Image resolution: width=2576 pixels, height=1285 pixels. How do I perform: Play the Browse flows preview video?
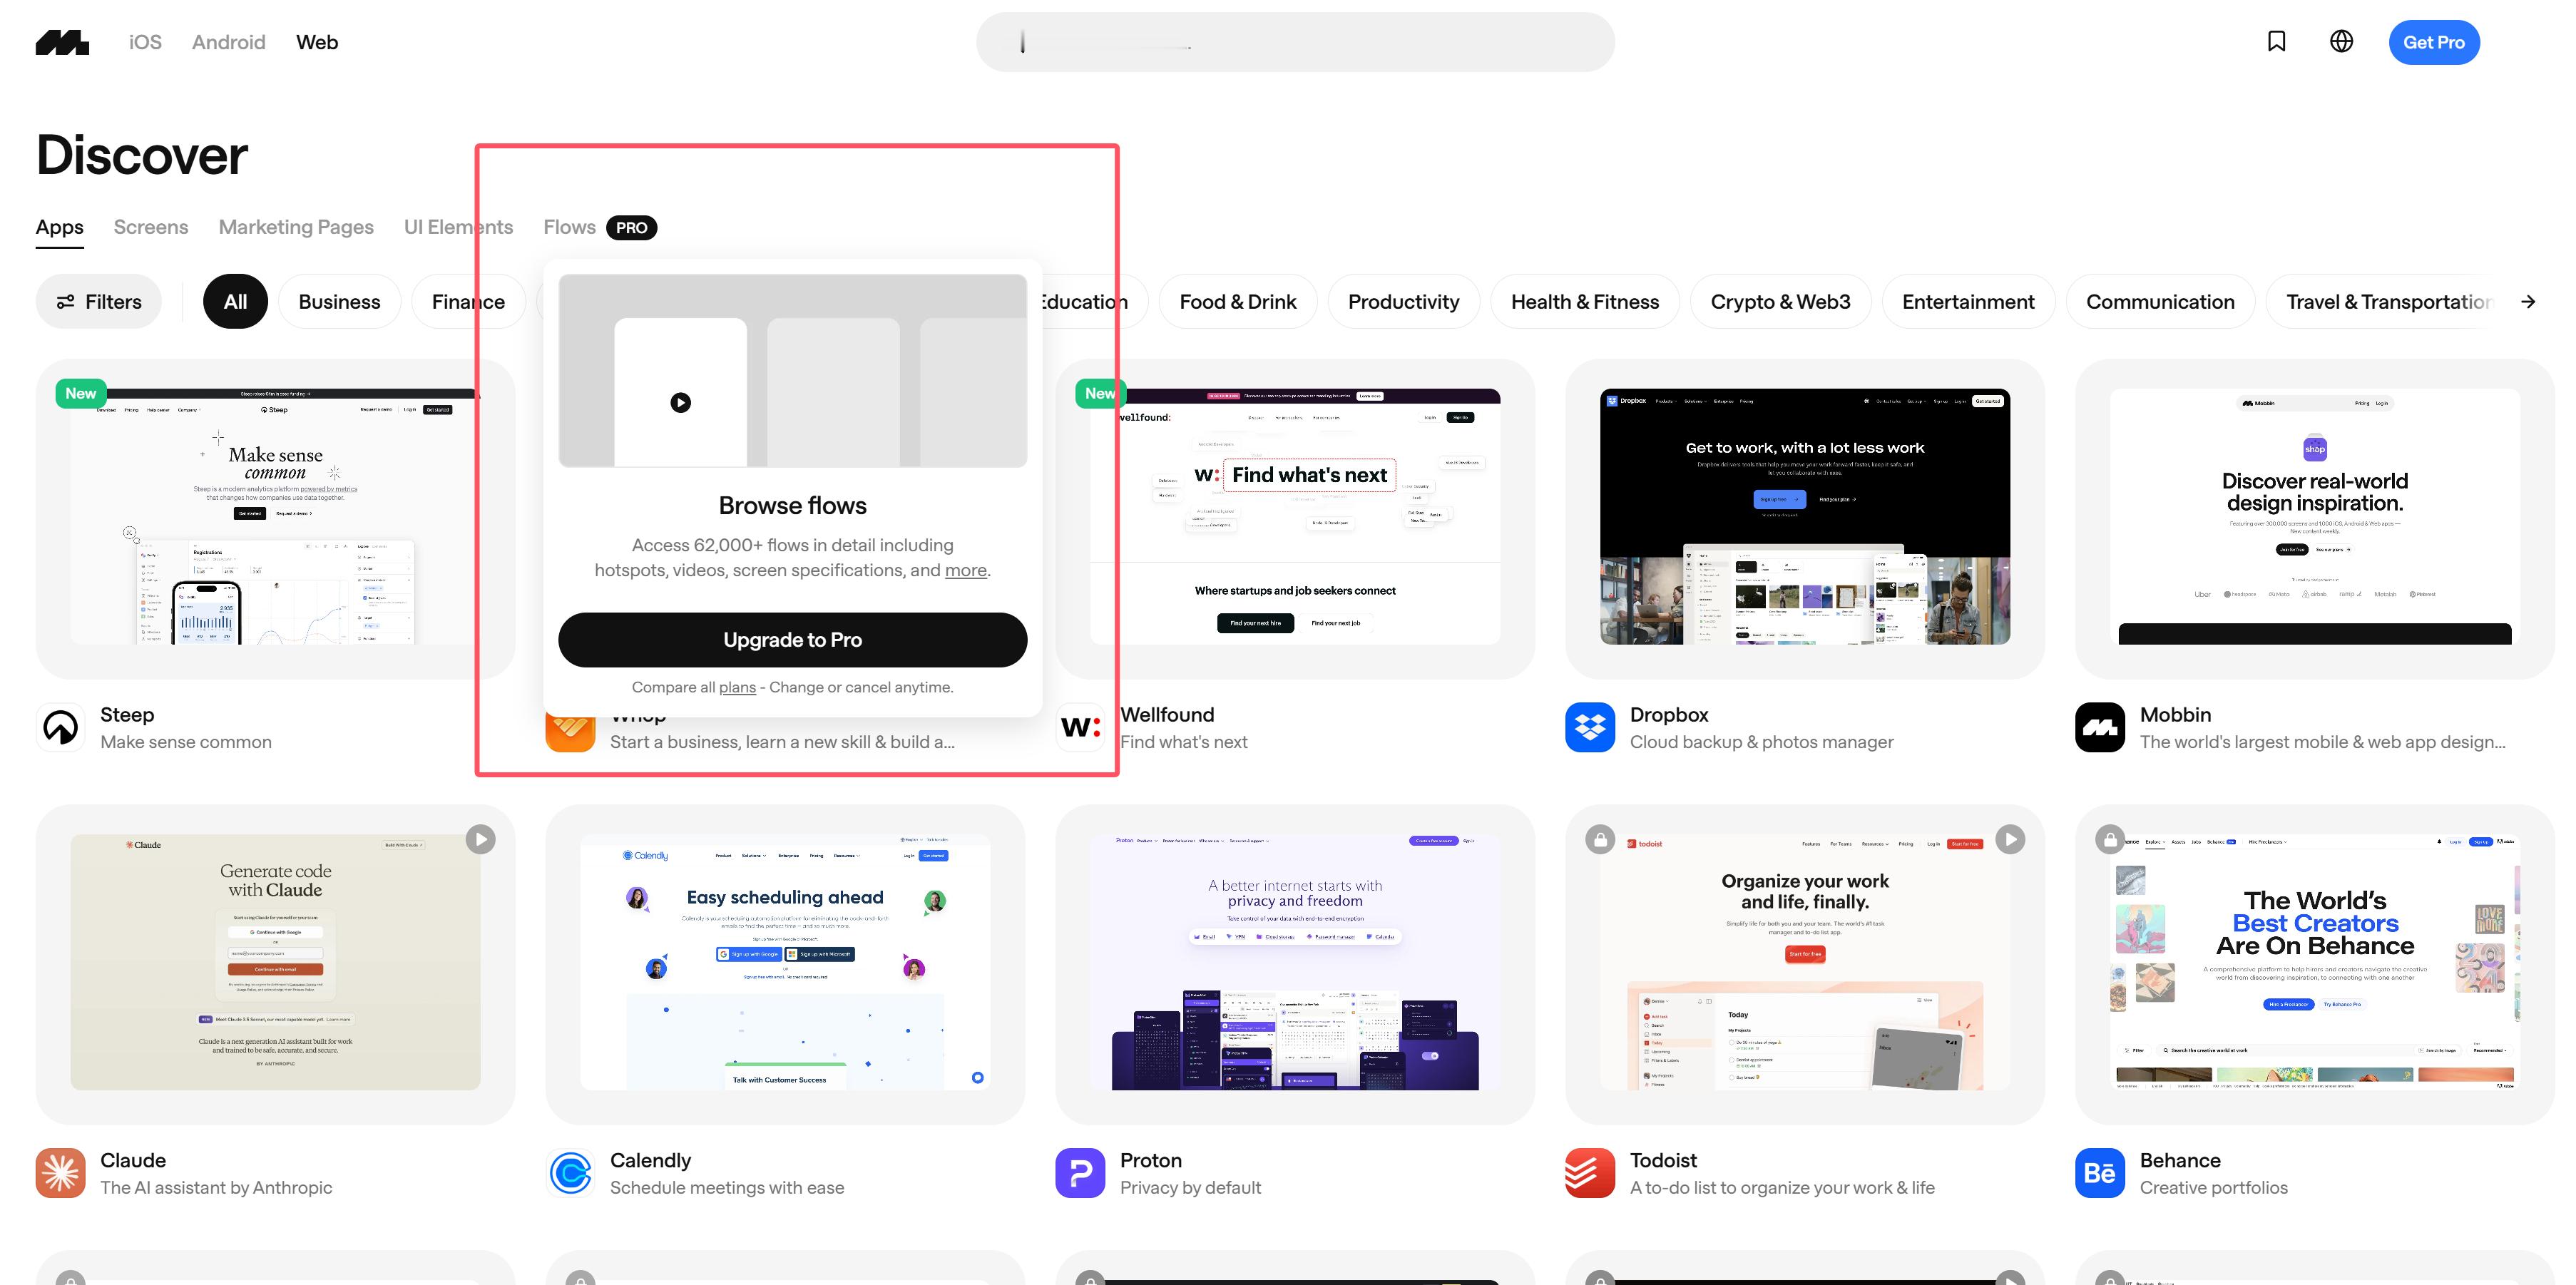pos(680,402)
